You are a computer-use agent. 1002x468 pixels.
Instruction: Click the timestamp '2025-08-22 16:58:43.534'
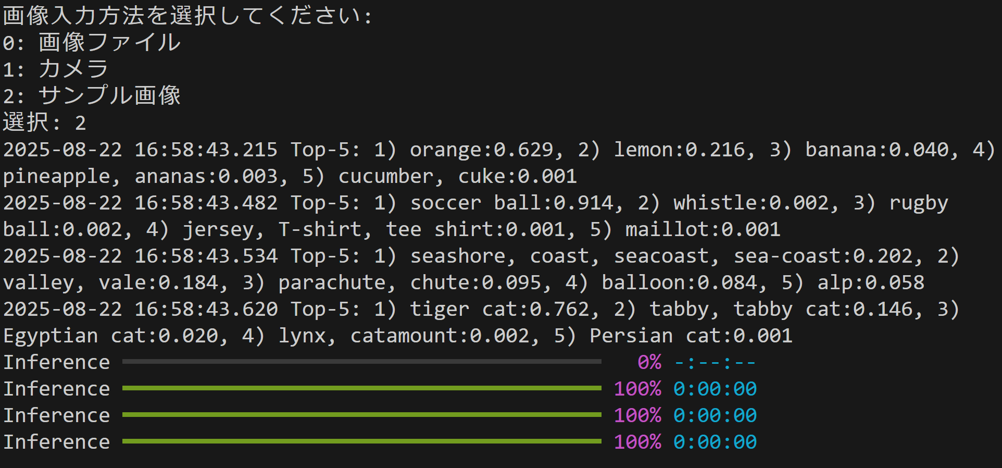pyautogui.click(x=141, y=256)
